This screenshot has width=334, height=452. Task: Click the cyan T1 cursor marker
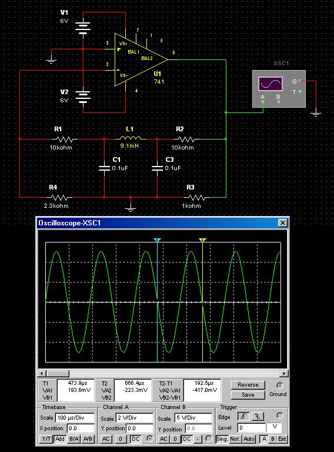pyautogui.click(x=157, y=240)
